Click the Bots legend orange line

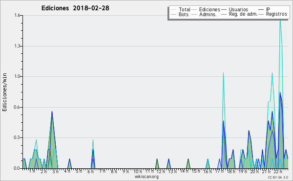(173, 14)
